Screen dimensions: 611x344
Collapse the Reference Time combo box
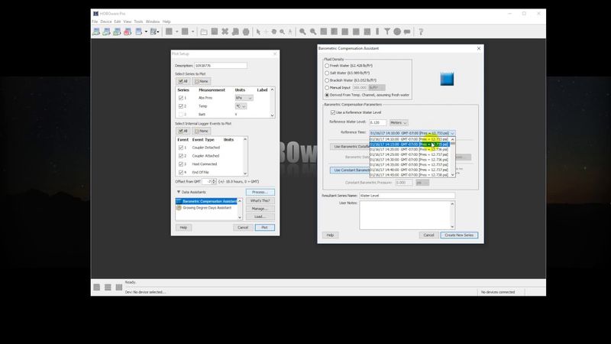[452, 133]
